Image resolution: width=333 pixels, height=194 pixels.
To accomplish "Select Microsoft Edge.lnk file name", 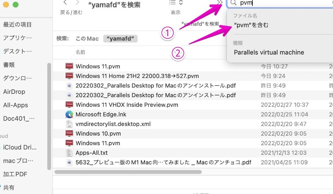I will tap(101, 115).
